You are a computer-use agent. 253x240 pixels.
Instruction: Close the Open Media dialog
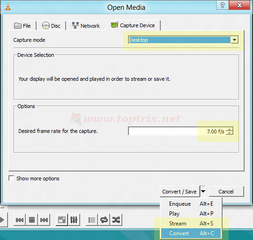click(239, 5)
